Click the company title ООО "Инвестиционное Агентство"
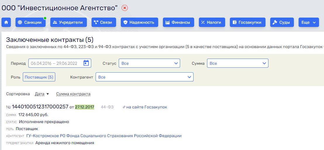324x150 pixels. point(60,8)
